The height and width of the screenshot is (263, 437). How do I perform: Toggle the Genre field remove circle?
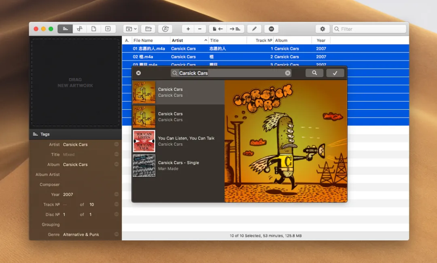click(x=117, y=234)
